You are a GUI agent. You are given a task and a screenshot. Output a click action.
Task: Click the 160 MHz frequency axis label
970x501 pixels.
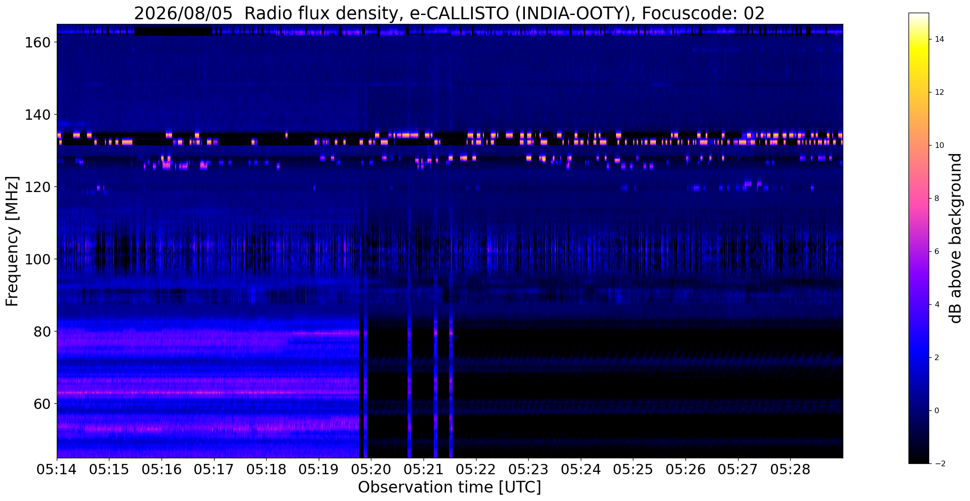(x=37, y=42)
